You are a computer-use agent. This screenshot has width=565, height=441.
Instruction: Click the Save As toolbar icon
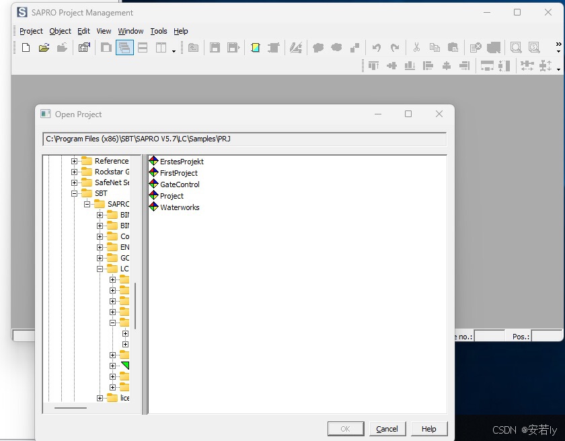(x=233, y=48)
